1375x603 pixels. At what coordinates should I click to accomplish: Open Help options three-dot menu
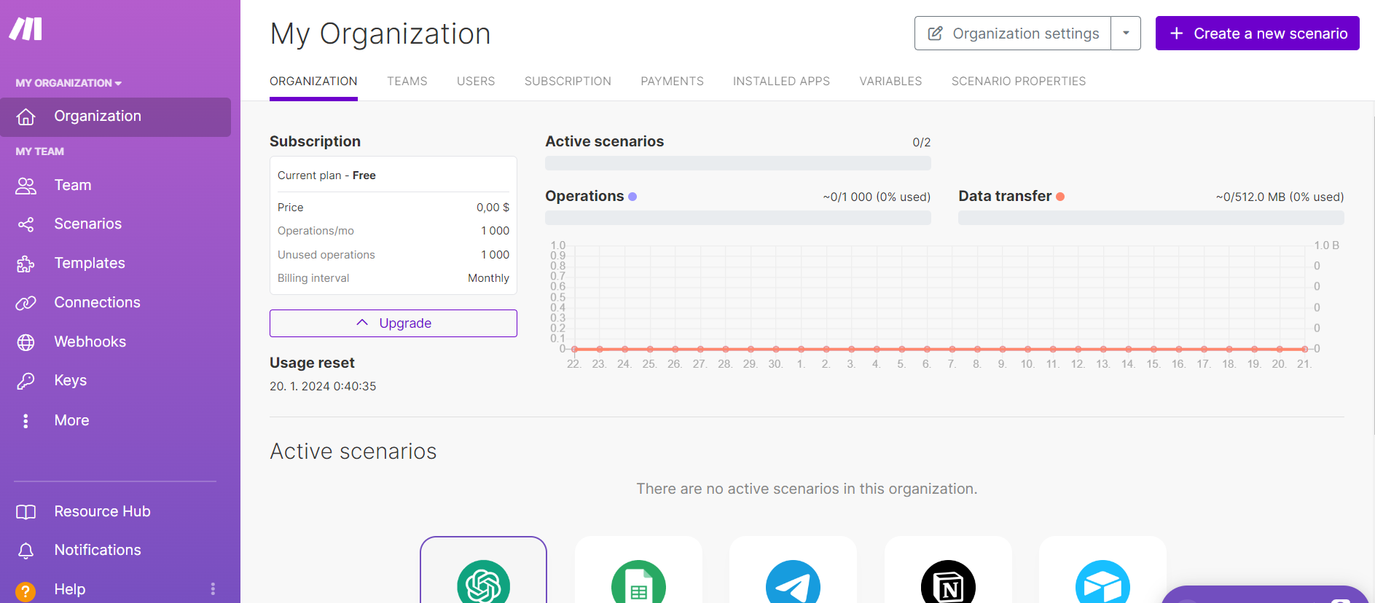tap(213, 589)
